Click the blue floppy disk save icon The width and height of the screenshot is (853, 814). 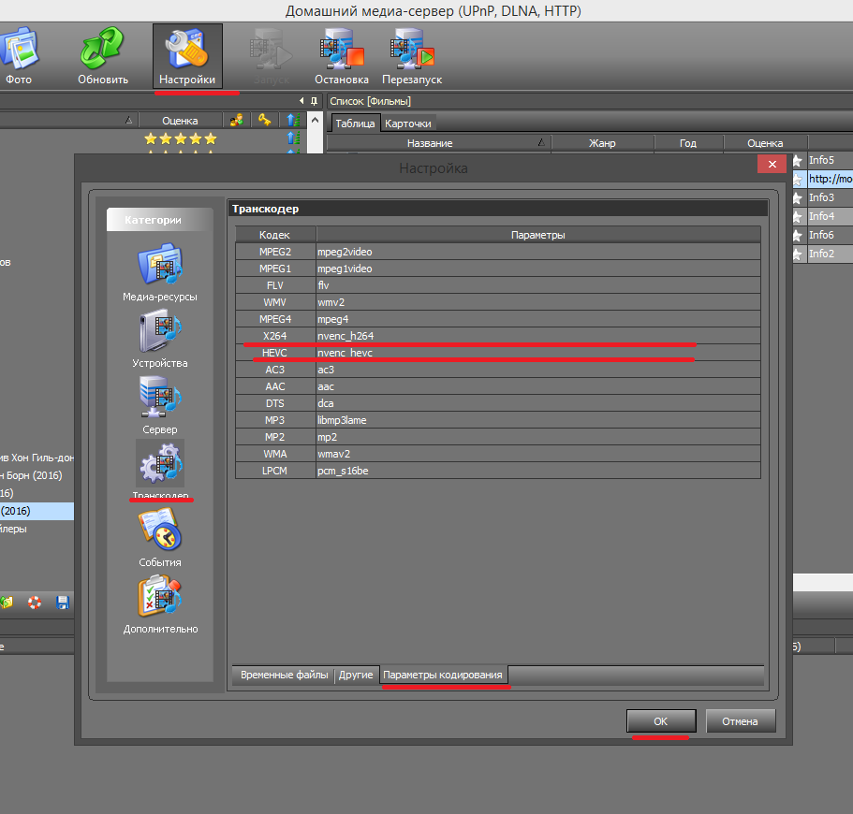pyautogui.click(x=63, y=603)
